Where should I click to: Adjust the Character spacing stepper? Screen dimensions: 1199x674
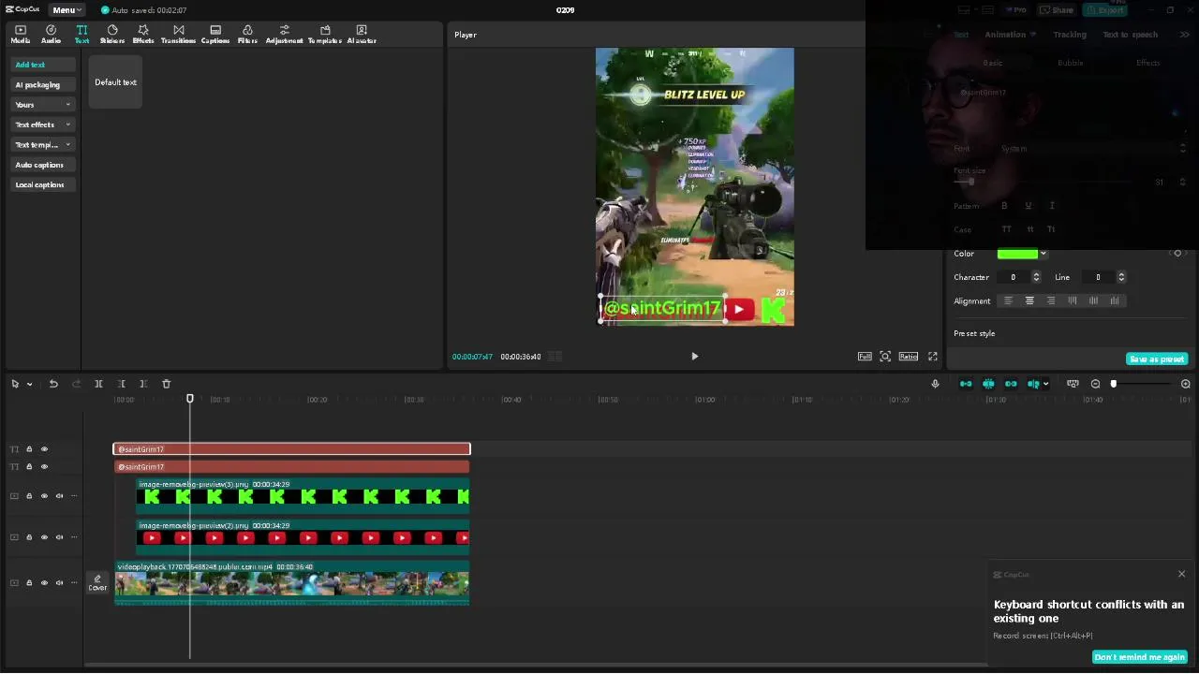coord(1036,277)
